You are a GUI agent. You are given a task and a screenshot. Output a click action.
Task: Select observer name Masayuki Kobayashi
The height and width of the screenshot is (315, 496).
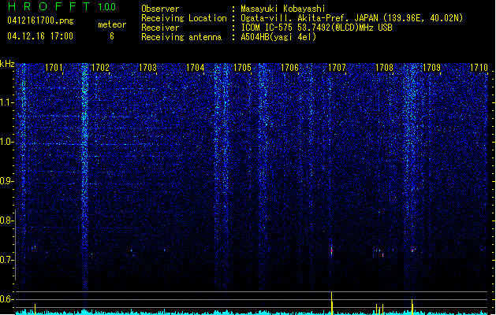point(283,9)
